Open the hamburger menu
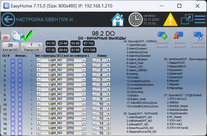Image resolution: width=207 pixels, height=136 pixels. click(x=200, y=20)
